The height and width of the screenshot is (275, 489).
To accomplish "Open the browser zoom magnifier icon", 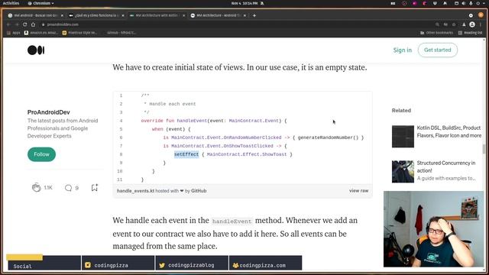I will click(437, 24).
